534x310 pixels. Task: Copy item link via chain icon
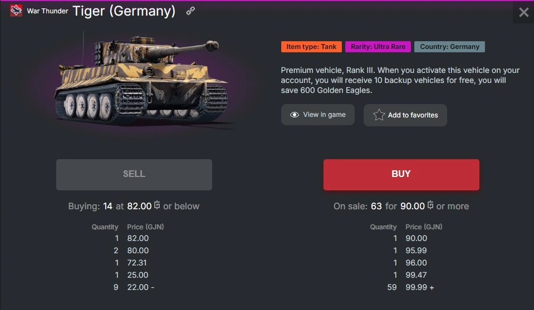[190, 11]
